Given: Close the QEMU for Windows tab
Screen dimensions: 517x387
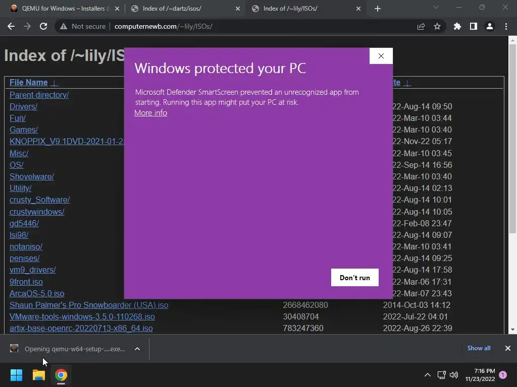Looking at the screenshot, I should point(117,9).
